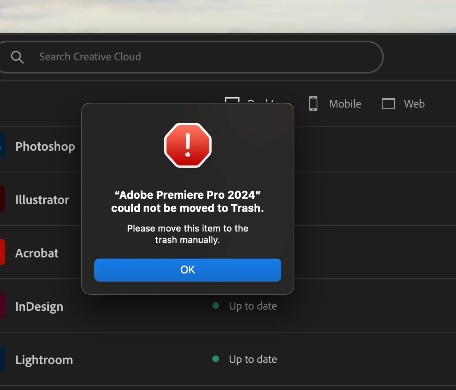The width and height of the screenshot is (456, 390).
Task: Click the Web browser window icon
Action: coord(388,103)
